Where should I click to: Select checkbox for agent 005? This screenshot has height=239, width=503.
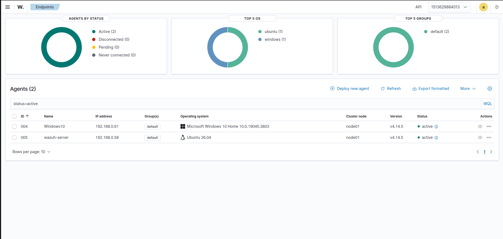[x=14, y=137]
